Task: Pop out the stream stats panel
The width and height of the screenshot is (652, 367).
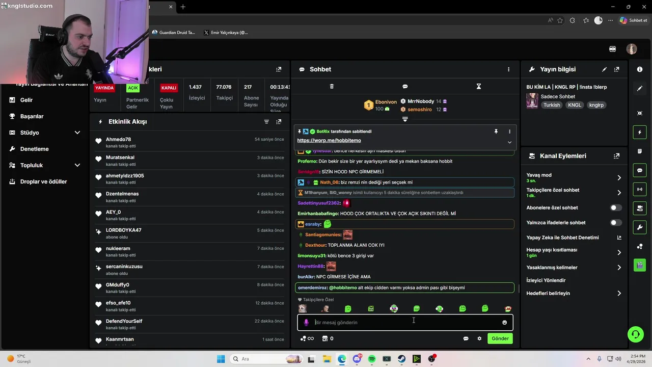Action: 279,69
